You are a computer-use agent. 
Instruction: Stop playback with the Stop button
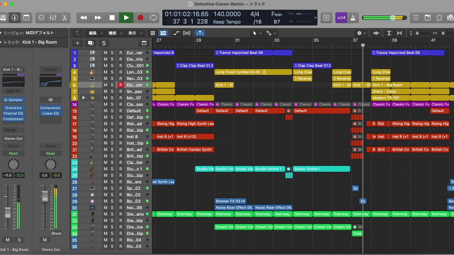(x=112, y=18)
